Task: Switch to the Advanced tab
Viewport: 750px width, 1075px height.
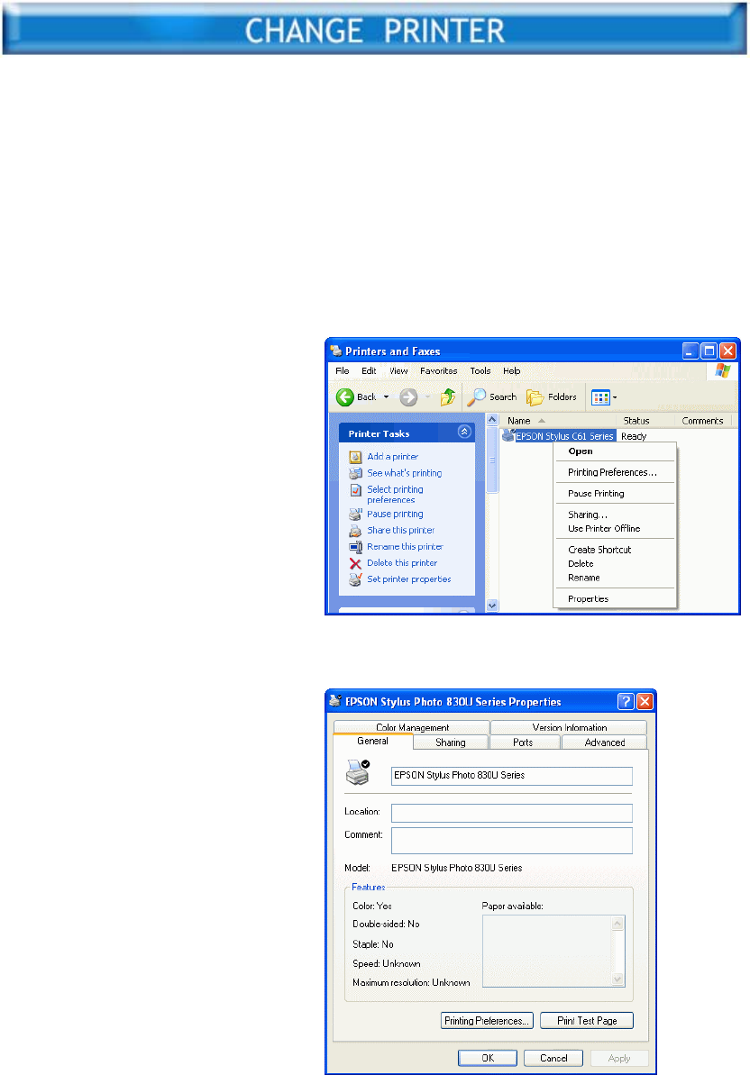Action: [605, 742]
